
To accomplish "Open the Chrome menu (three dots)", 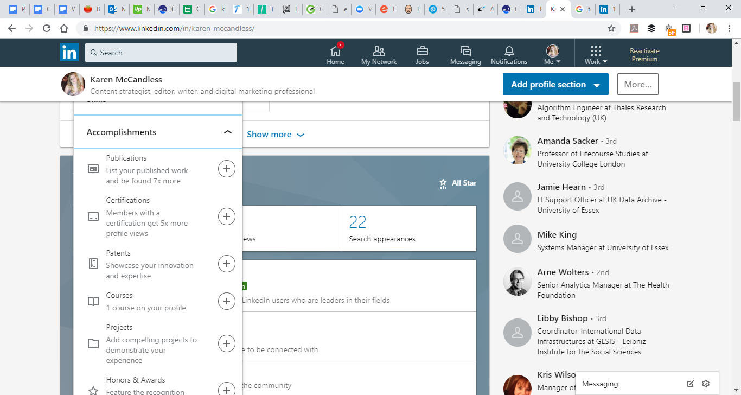I will click(730, 28).
